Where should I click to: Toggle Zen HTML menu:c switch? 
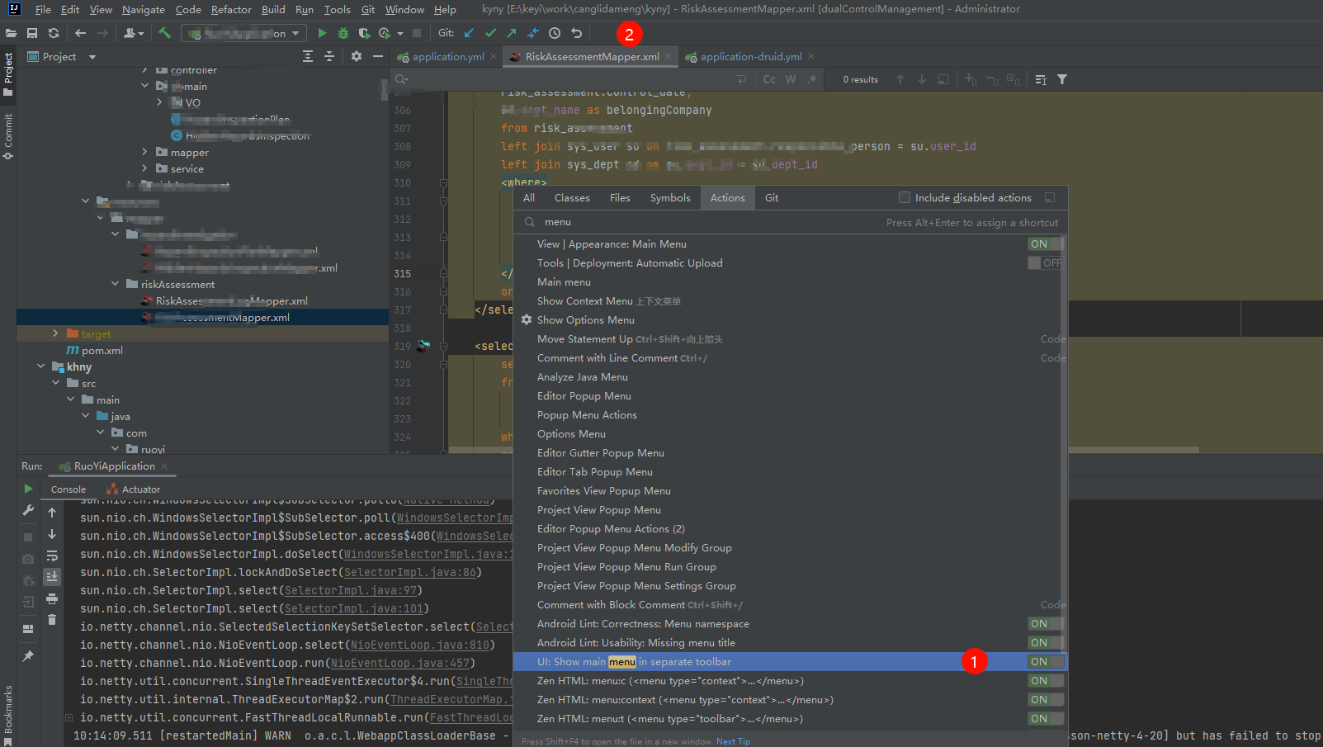click(1046, 681)
